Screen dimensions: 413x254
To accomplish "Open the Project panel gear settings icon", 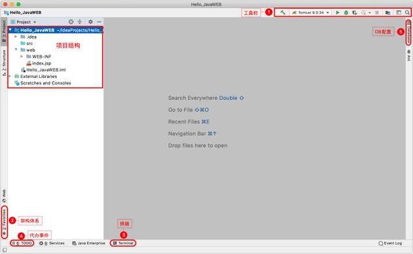I will (x=90, y=22).
